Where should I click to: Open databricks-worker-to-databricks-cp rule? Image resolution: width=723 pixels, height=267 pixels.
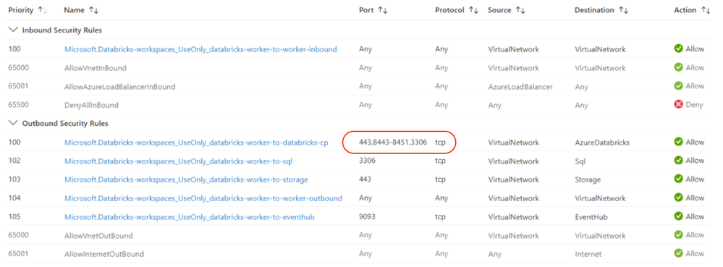click(196, 143)
